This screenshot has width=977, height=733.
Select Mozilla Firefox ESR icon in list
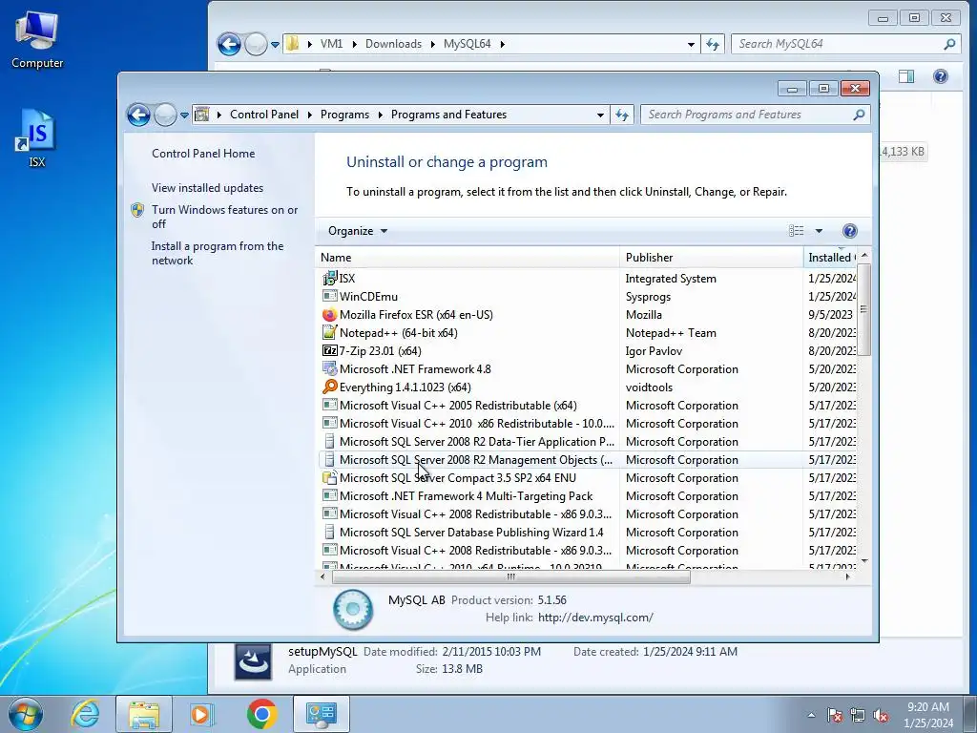point(329,315)
